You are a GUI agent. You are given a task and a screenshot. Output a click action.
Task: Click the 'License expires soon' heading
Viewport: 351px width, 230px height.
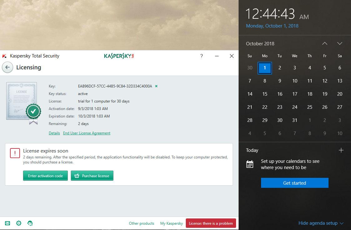pyautogui.click(x=46, y=151)
